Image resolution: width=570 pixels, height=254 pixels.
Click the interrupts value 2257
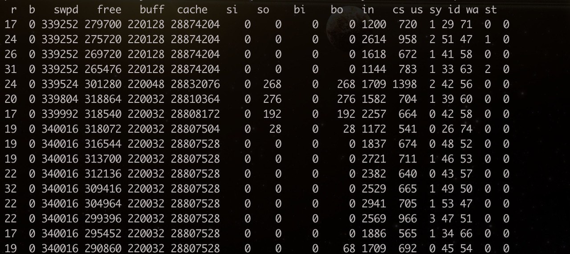374,114
